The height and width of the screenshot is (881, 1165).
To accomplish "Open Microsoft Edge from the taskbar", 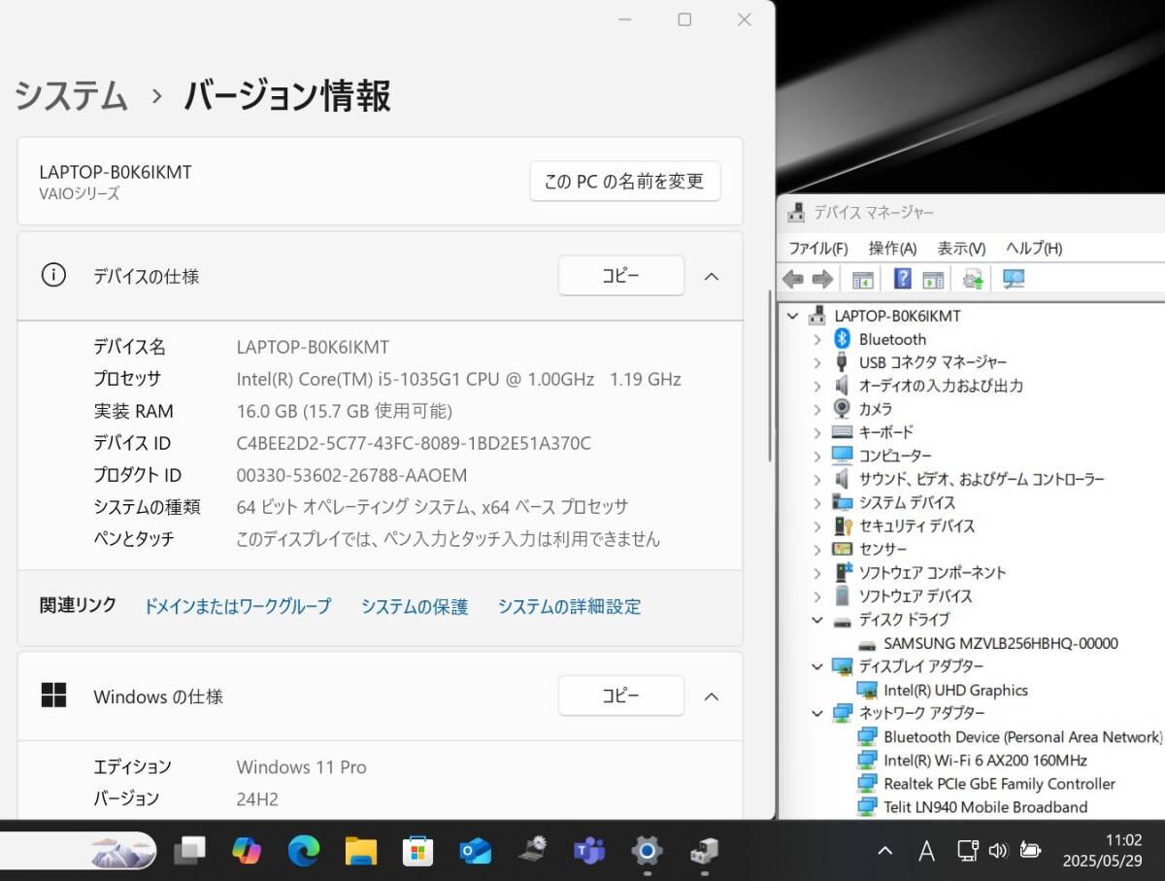I will click(x=304, y=851).
